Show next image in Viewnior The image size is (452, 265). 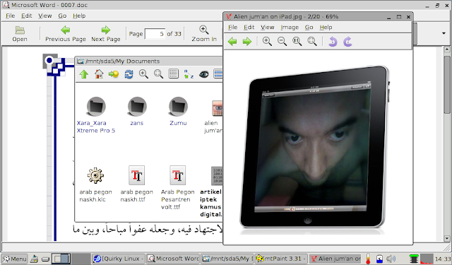tap(247, 42)
